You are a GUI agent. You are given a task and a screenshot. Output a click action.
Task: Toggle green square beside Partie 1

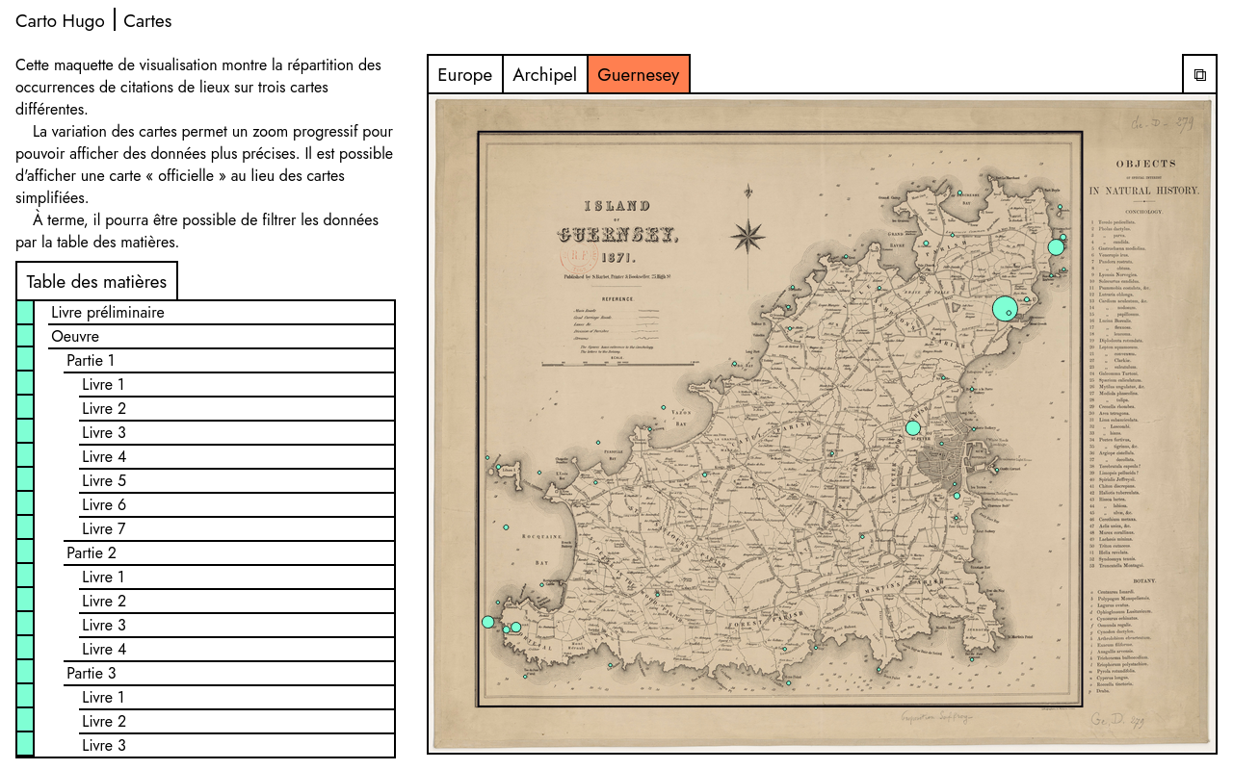25,360
